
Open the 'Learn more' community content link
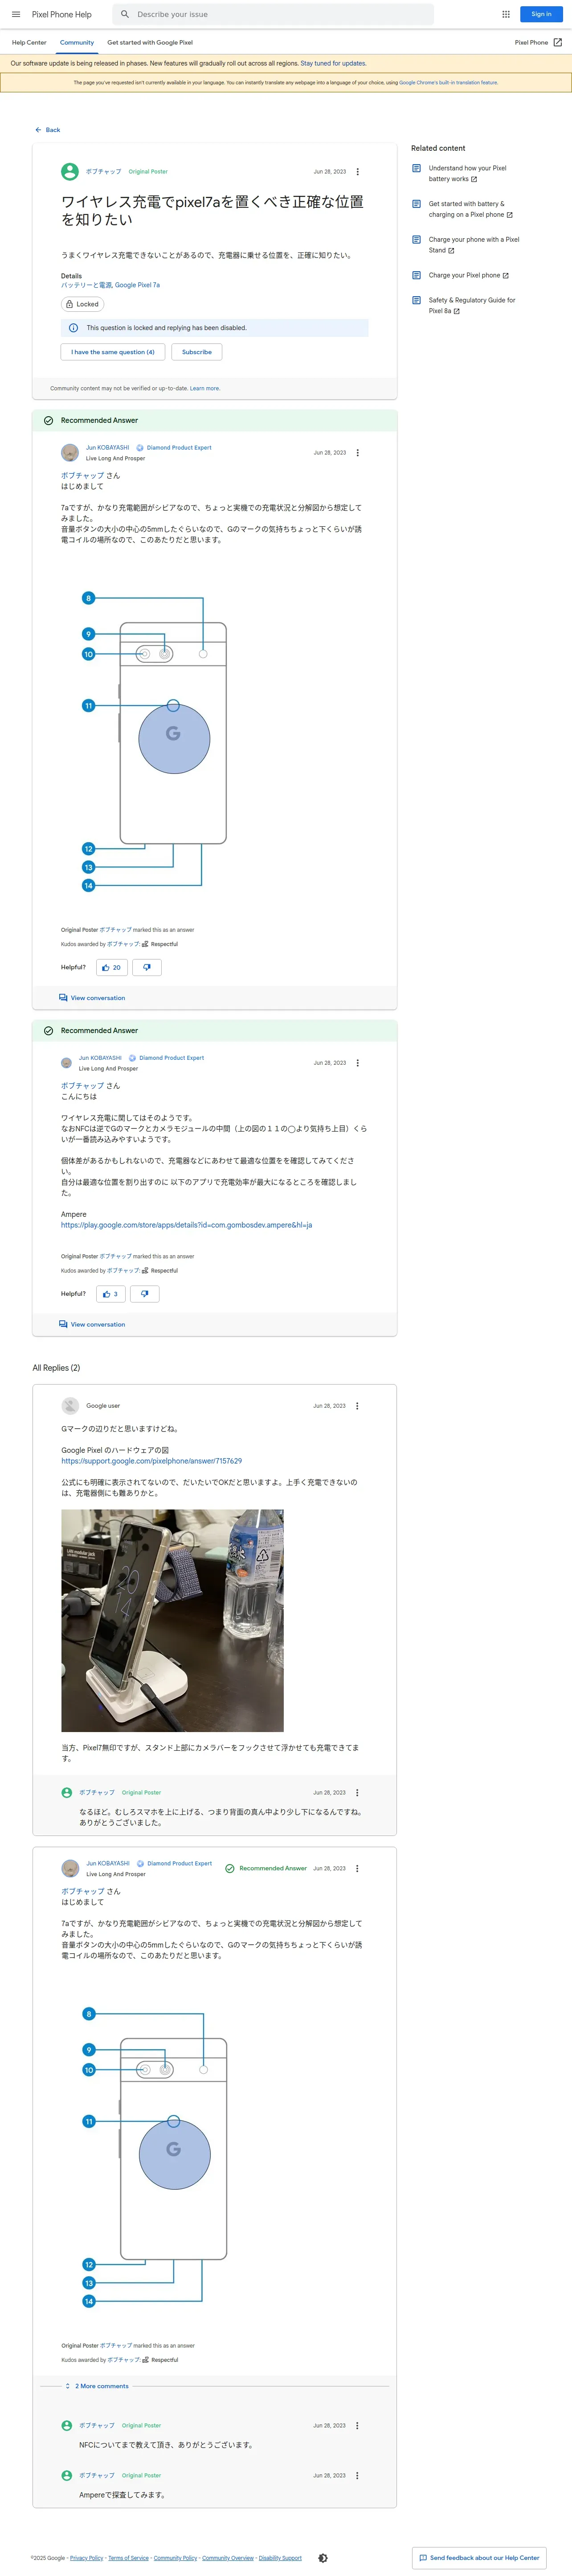tap(204, 388)
